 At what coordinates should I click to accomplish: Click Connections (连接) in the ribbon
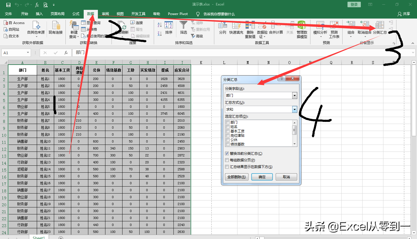click(x=136, y=23)
